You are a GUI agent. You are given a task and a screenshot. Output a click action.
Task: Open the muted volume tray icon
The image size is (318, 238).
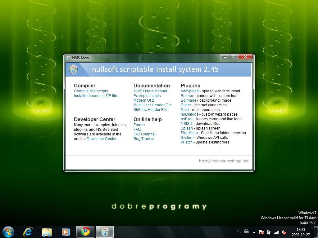pyautogui.click(x=284, y=232)
